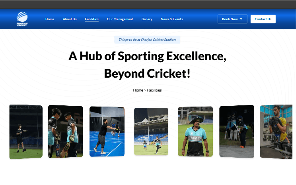Open photo of two batters holding bat
The image size is (296, 185).
coord(65,132)
